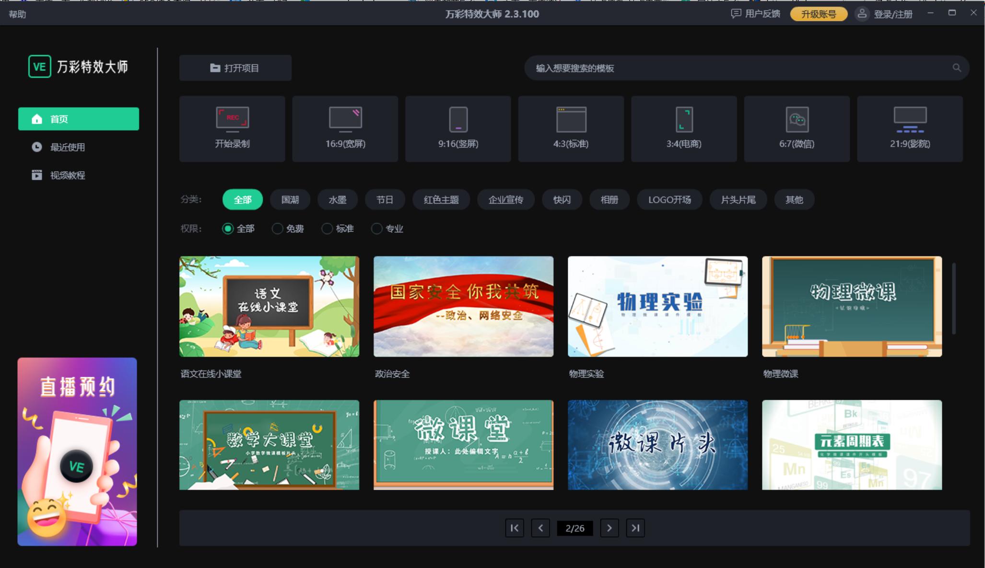This screenshot has width=985, height=568.
Task: Select the 3:4 电商 format
Action: coord(683,128)
